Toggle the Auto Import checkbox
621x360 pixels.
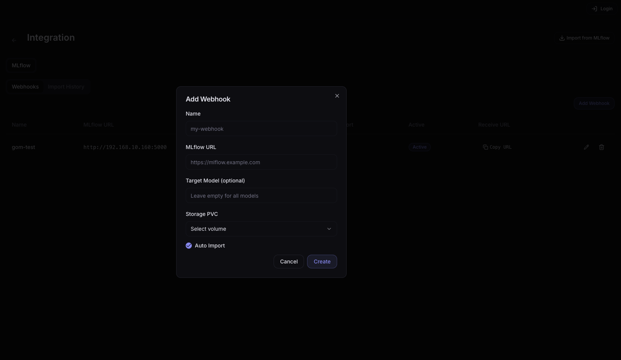189,246
